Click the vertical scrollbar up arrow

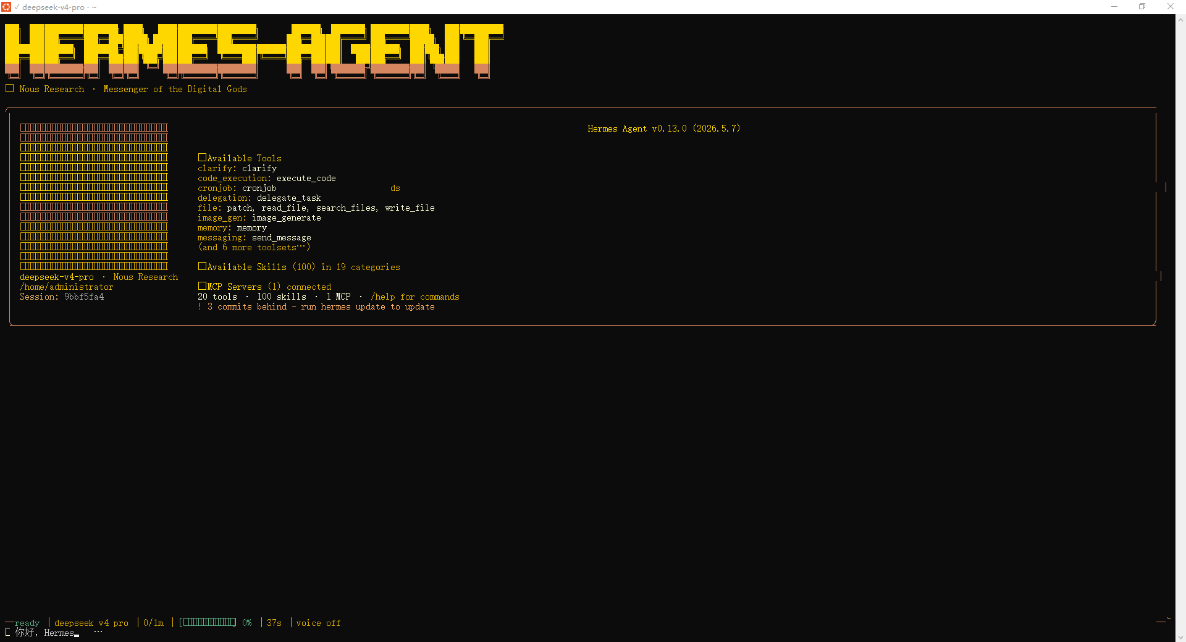[1180, 20]
